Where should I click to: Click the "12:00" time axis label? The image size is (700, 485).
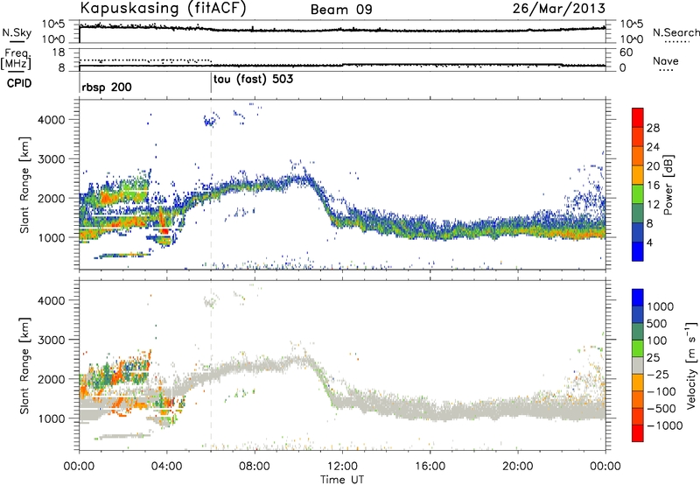pyautogui.click(x=342, y=467)
